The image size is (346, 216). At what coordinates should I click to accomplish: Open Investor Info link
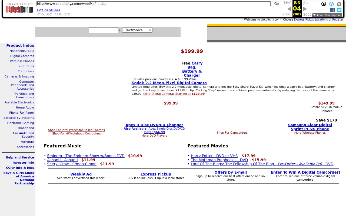[23, 163]
